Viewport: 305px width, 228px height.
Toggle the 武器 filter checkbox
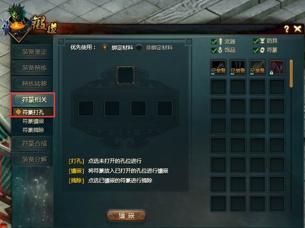coord(214,42)
